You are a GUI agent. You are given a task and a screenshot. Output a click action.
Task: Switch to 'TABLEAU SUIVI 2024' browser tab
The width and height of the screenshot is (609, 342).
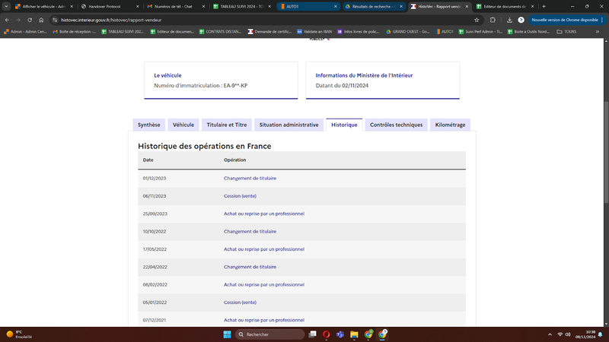click(242, 6)
